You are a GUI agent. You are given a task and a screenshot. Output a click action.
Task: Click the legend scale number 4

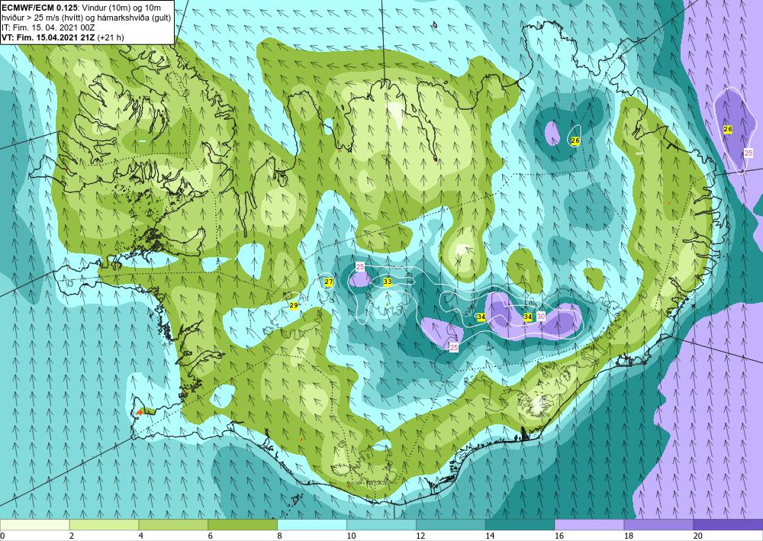141,536
